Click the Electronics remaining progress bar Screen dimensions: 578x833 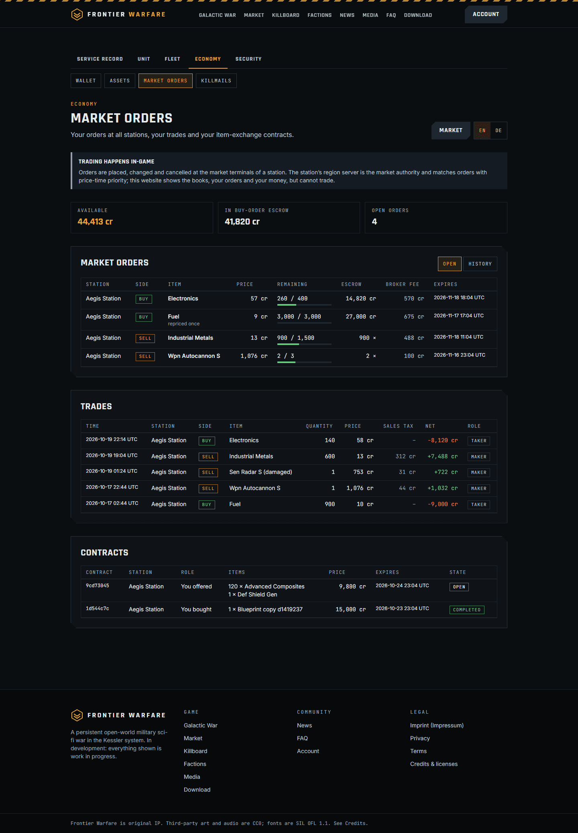pos(304,305)
